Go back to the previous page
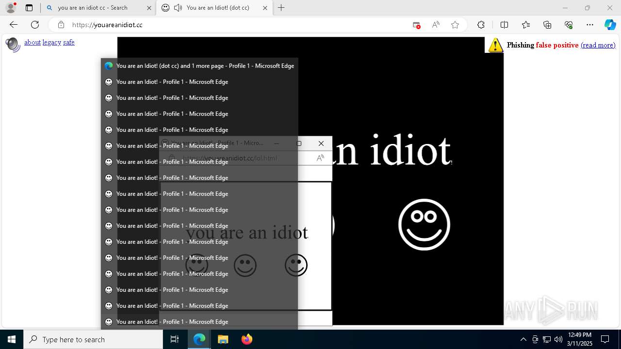Image resolution: width=621 pixels, height=349 pixels. coord(14,25)
